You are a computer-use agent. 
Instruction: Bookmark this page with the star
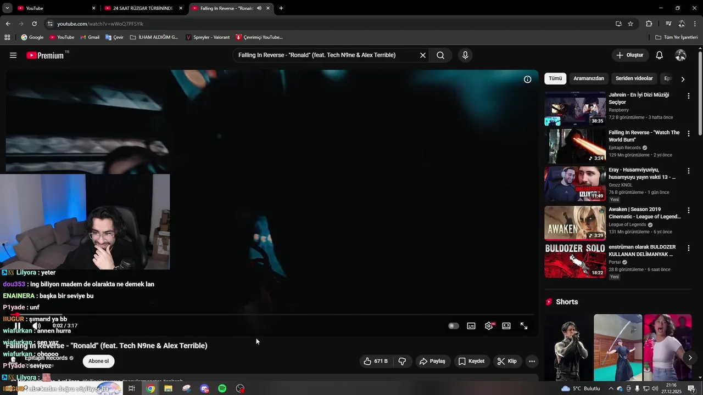pos(631,24)
